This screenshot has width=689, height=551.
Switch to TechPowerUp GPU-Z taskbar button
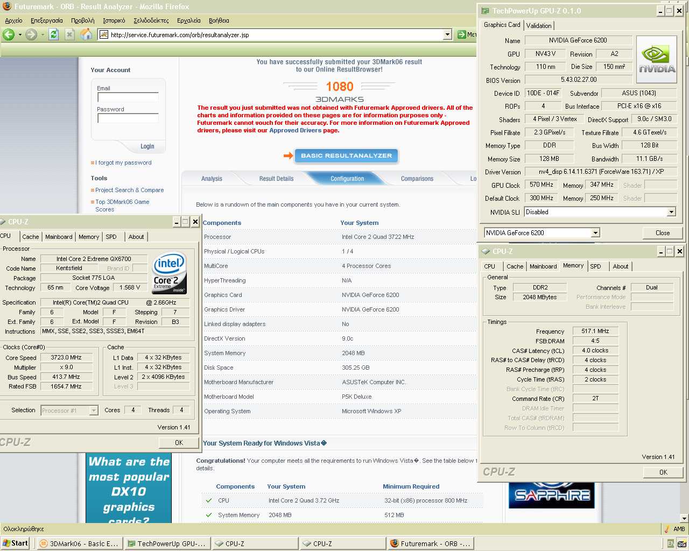point(167,543)
